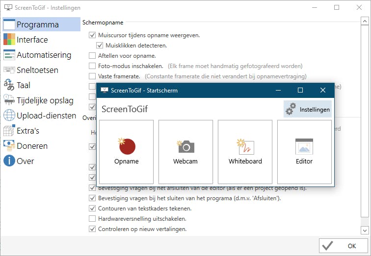Open the Editor from Startscherm
Image resolution: width=371 pixels, height=256 pixels.
tap(305, 152)
